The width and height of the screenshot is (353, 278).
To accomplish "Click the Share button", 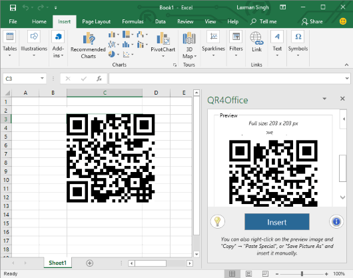I will click(312, 21).
